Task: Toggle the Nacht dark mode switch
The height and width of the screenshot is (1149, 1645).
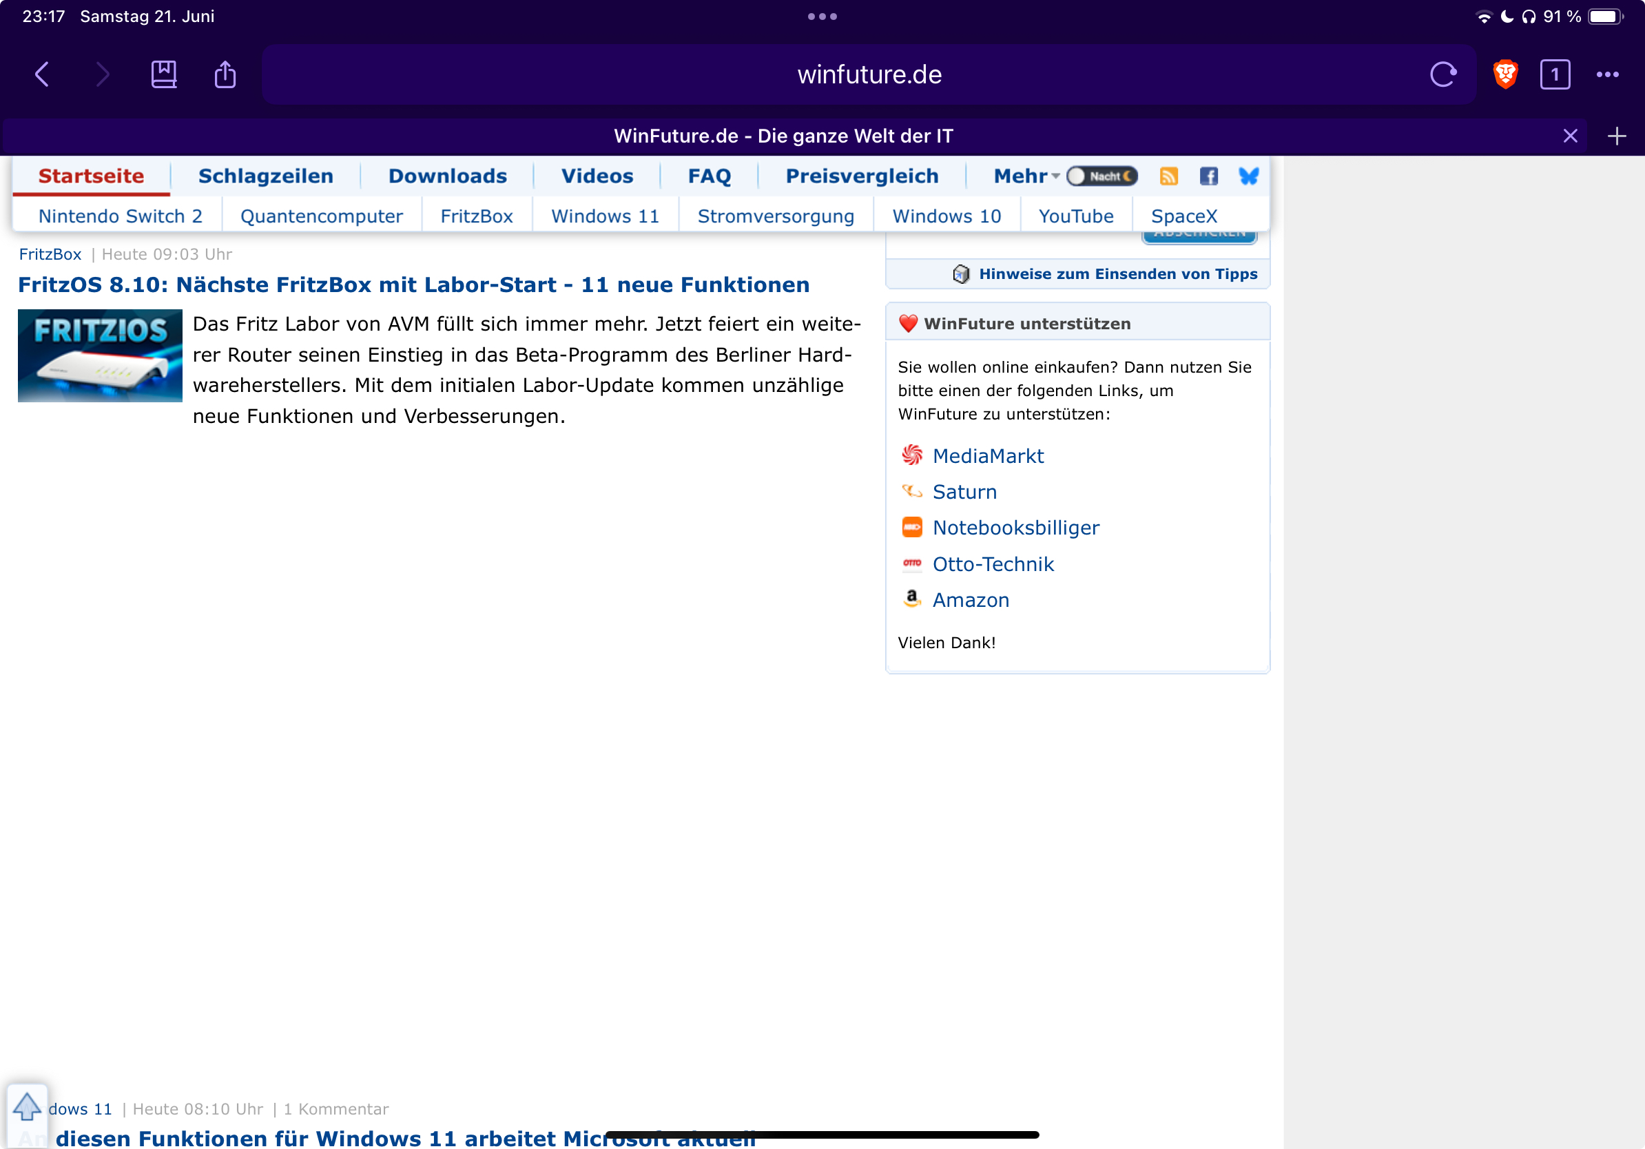Action: point(1101,176)
